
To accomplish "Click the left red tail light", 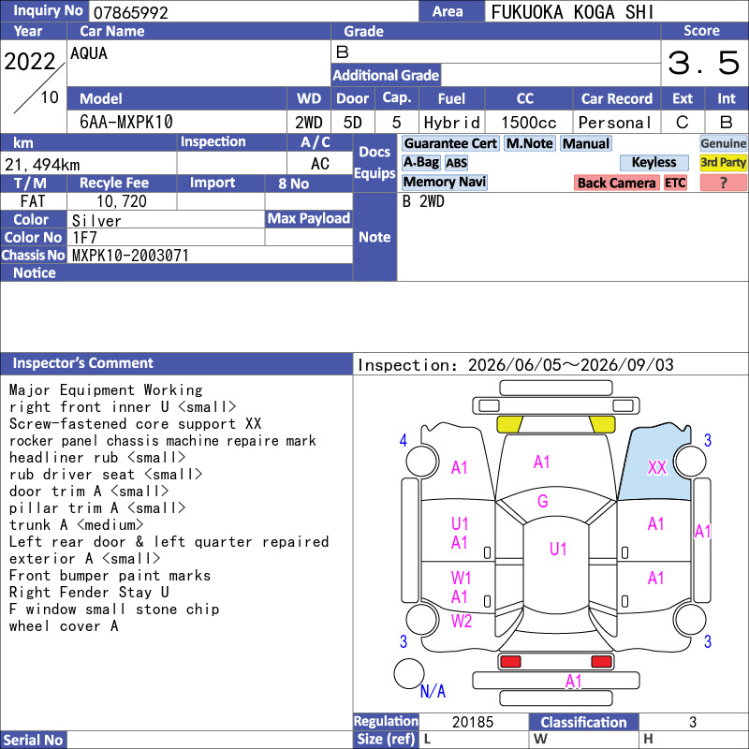I will 510,662.
